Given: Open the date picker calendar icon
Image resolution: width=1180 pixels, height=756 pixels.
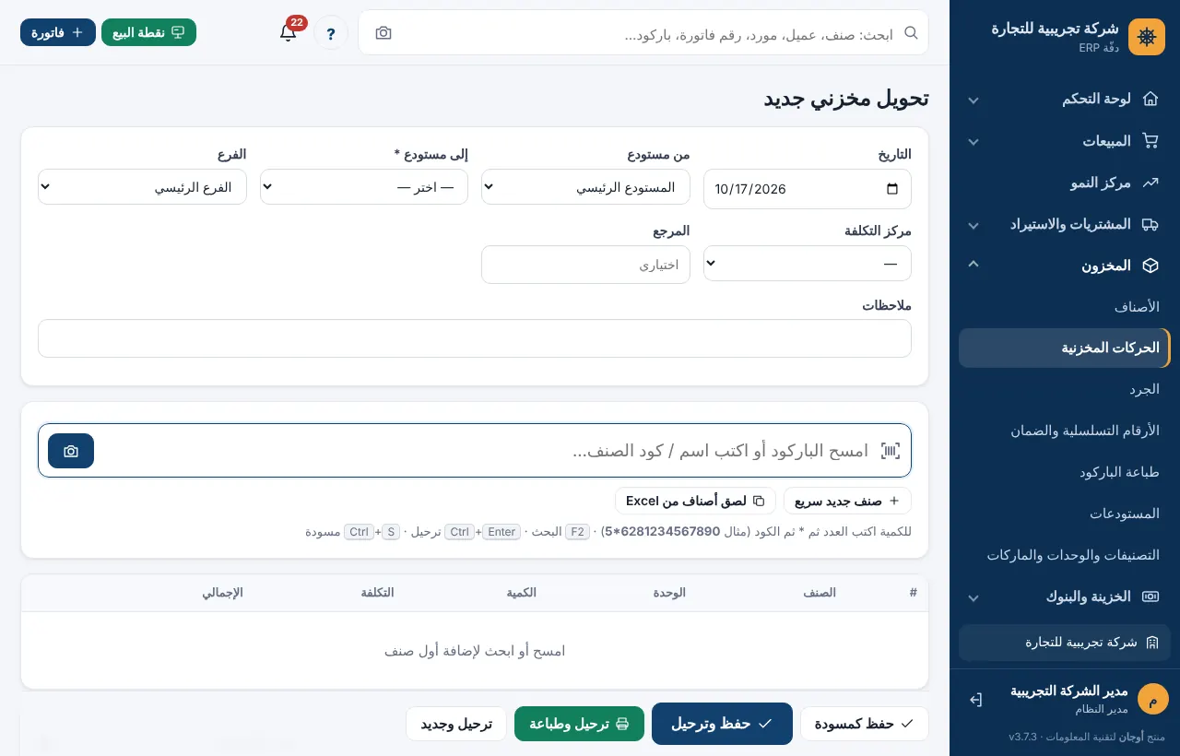Looking at the screenshot, I should coord(891,189).
